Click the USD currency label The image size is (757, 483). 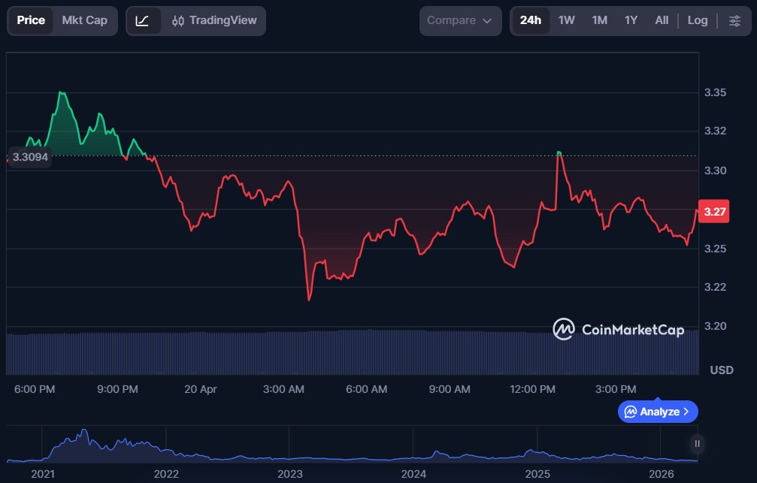pyautogui.click(x=722, y=370)
